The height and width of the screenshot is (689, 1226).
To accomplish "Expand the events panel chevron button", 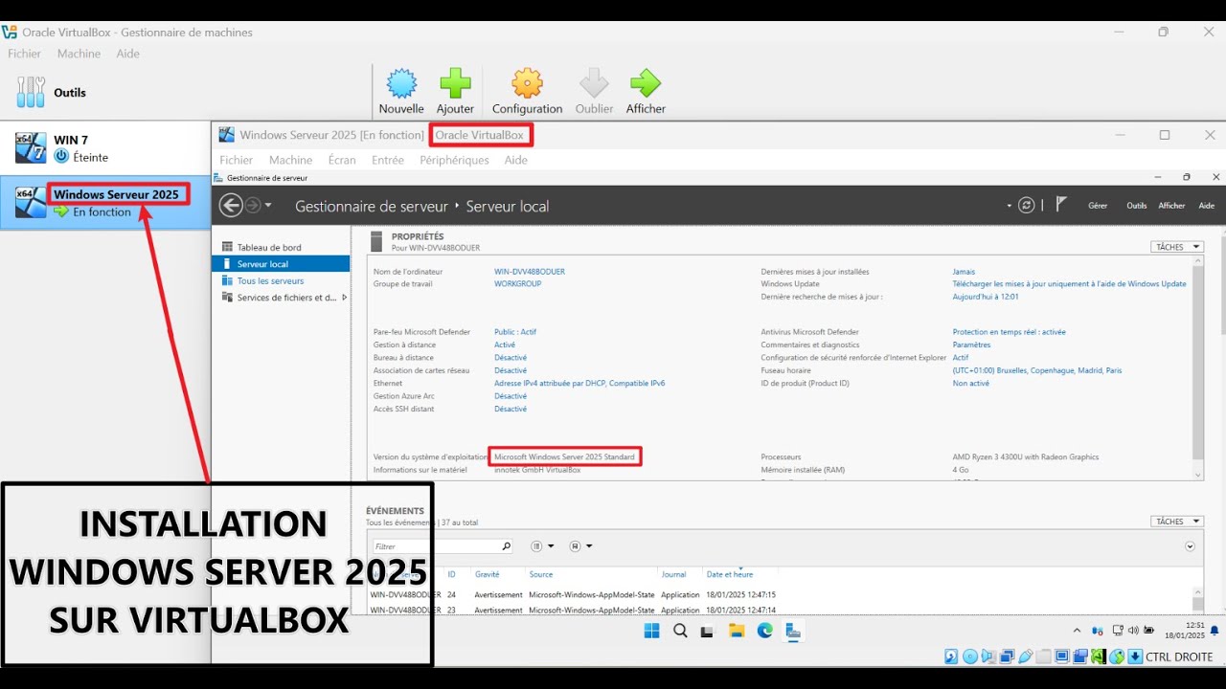I will coord(1190,546).
